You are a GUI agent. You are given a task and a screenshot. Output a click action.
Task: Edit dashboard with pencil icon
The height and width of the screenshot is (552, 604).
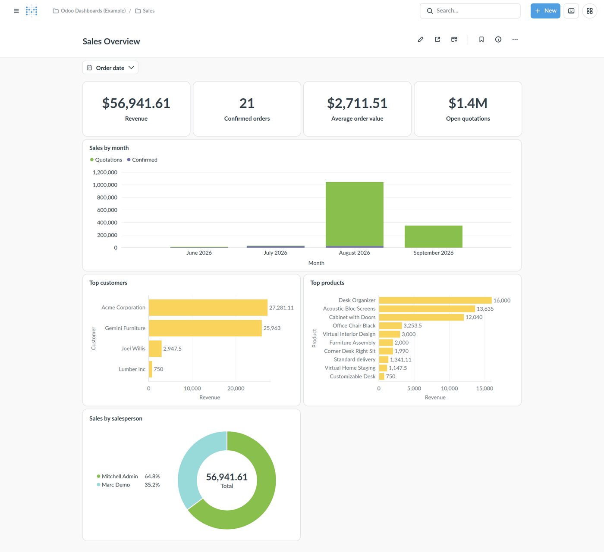pyautogui.click(x=421, y=39)
